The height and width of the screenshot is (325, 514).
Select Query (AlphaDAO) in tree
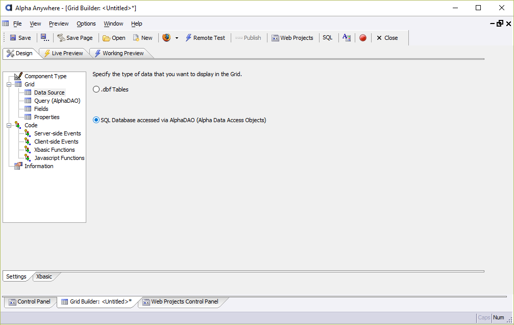pos(57,101)
